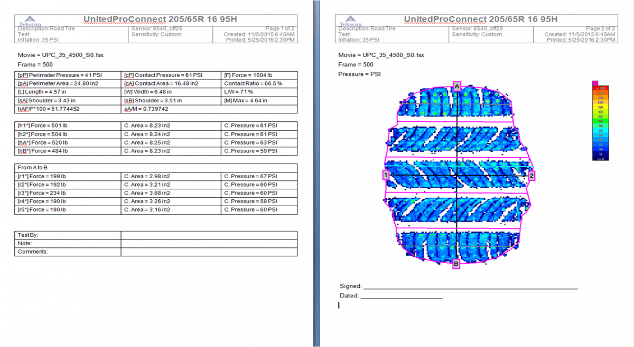Click 'From A to B' table heading
This screenshot has width=634, height=347.
coord(156,168)
